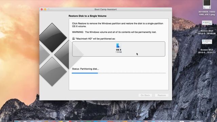Click the "Boot Camp Assistant" window title
Viewport: 217px width, 122px height.
pyautogui.click(x=105, y=9)
